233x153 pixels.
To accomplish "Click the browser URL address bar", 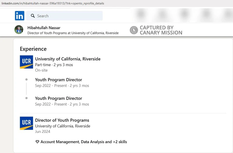I will point(116,3).
